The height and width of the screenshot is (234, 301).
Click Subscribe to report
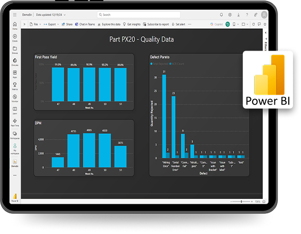point(156,24)
